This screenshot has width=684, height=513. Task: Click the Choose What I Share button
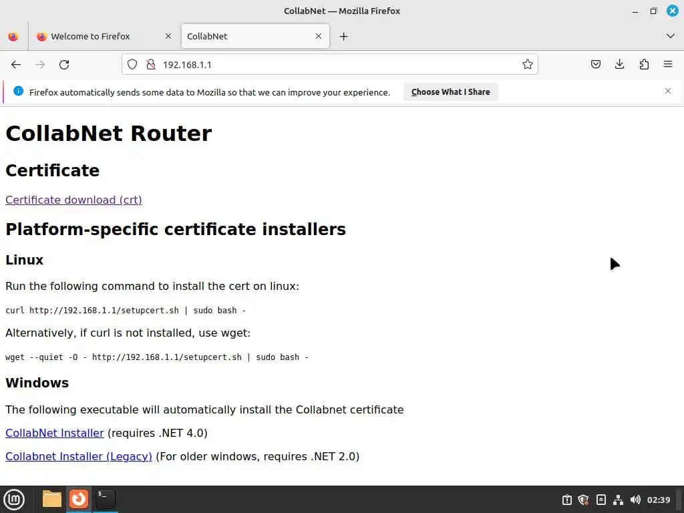[x=451, y=92]
